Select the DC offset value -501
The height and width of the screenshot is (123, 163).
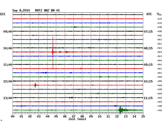point(159,69)
